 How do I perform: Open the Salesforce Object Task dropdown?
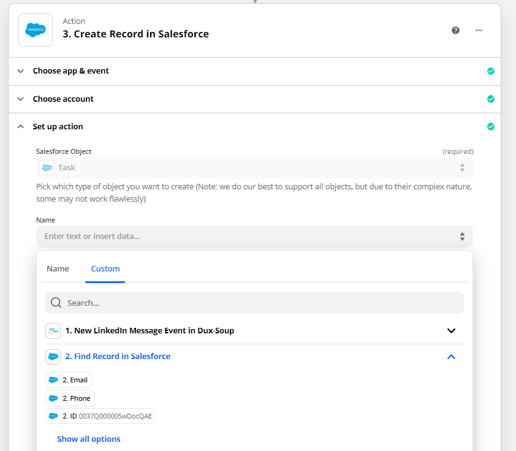tap(254, 168)
